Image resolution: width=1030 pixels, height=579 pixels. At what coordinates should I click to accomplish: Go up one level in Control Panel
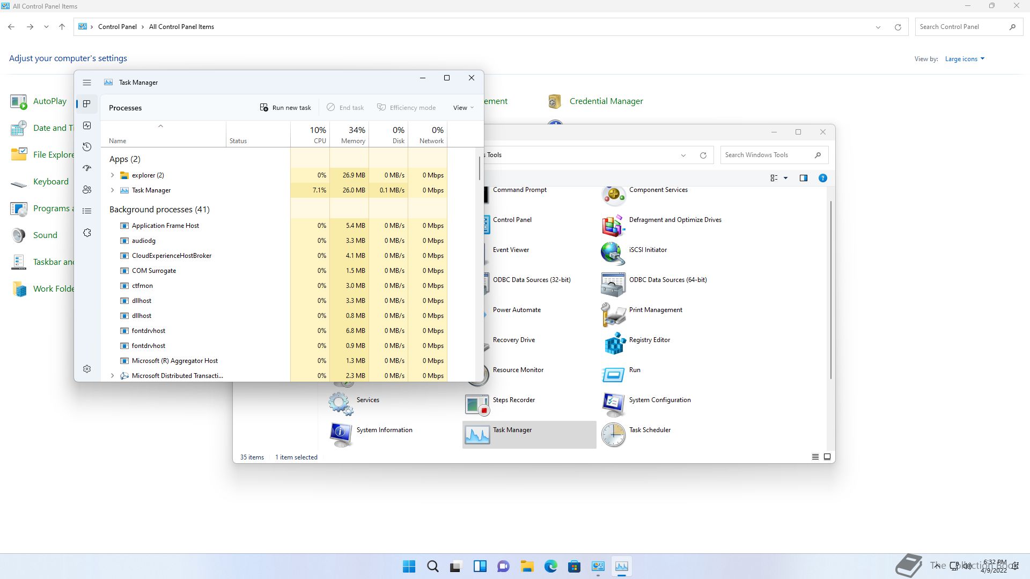pos(62,27)
